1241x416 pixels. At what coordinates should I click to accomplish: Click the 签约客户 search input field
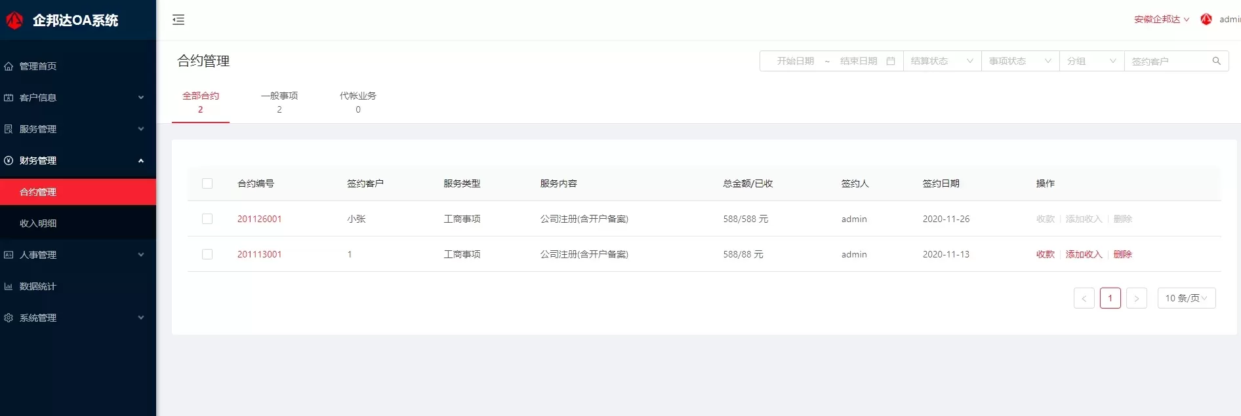coord(1168,61)
